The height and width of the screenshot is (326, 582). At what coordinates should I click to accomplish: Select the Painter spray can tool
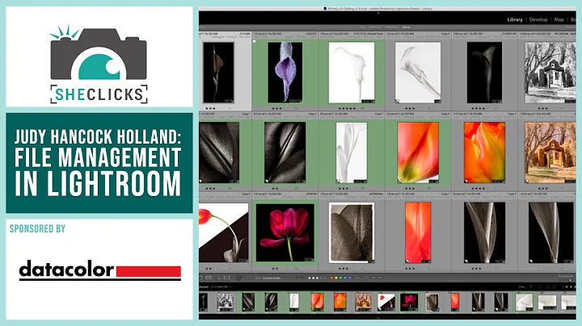tap(238, 278)
